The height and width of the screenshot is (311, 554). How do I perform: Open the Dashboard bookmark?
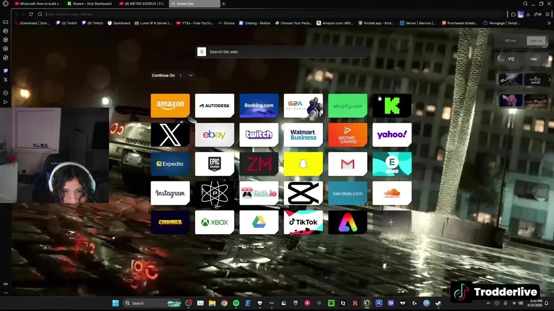pos(119,23)
